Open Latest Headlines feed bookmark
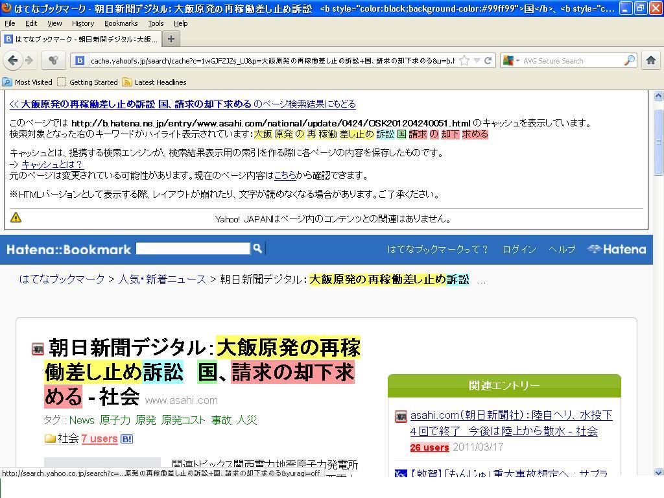 coord(154,82)
